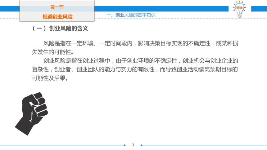Select the '第一节' section label
Screen dimensions: 267x150
click(57, 7)
